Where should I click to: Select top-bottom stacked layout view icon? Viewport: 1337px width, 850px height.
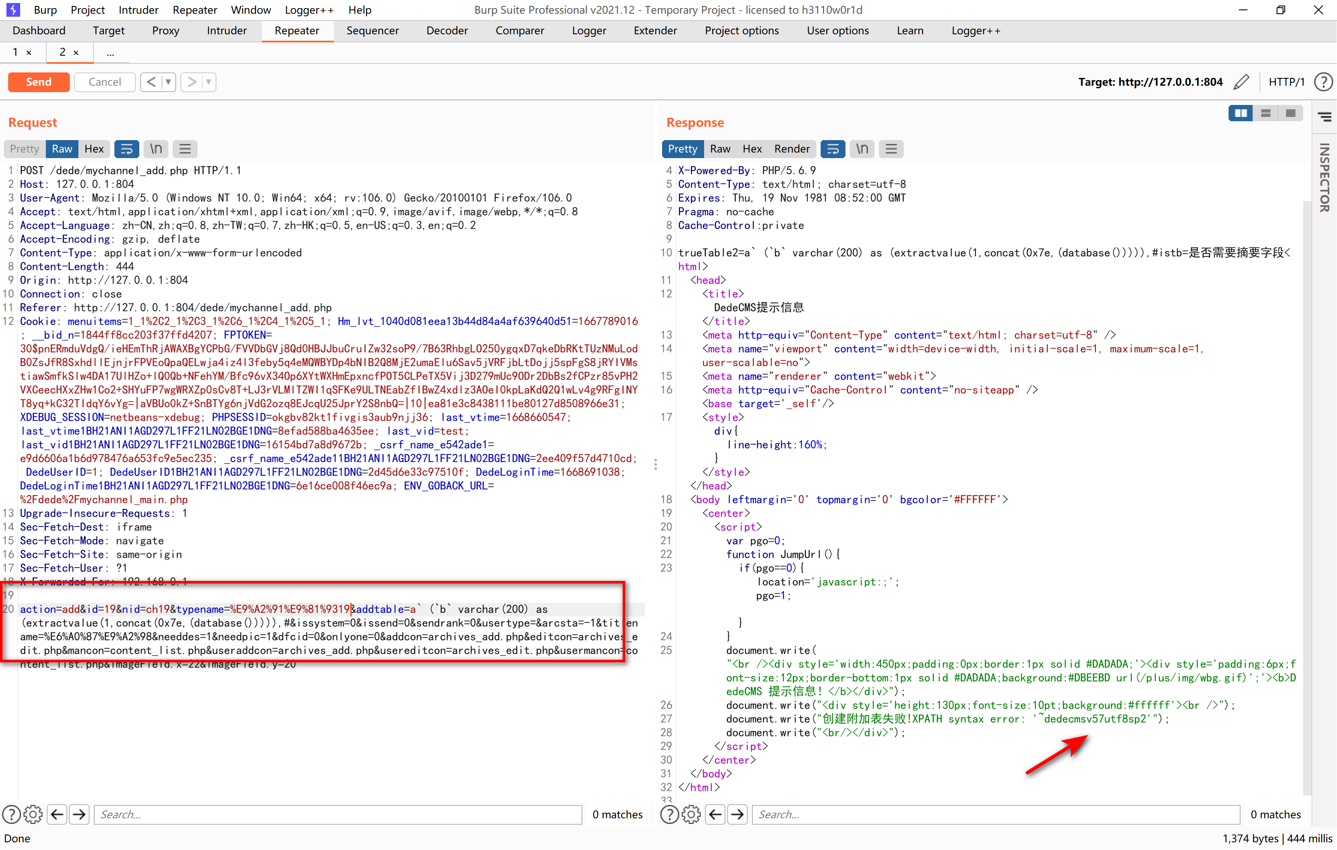click(x=1265, y=113)
